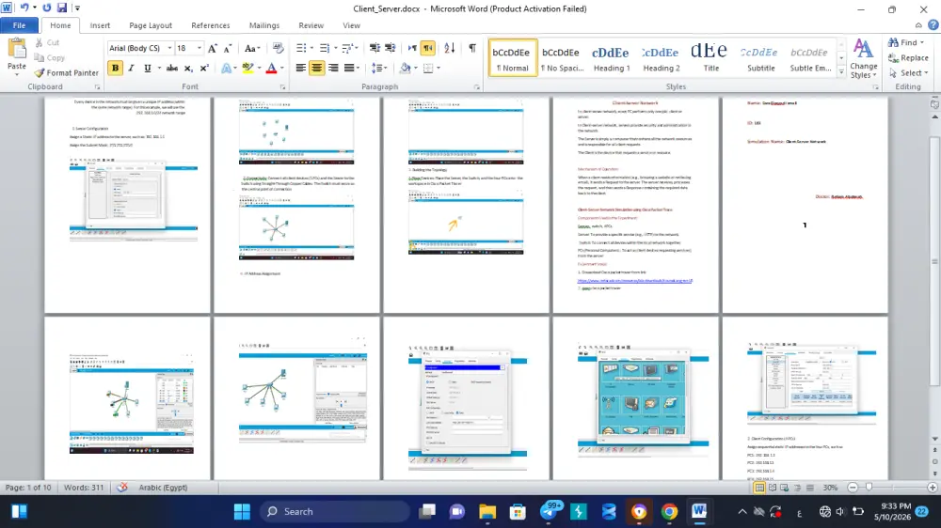Open the borders dropdown arrow
This screenshot has height=528, width=941.
point(439,68)
